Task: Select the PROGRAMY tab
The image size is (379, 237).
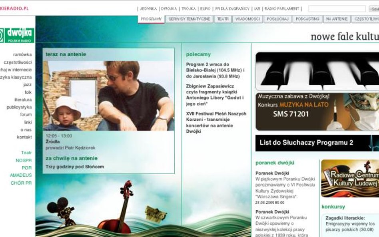Action: (151, 19)
